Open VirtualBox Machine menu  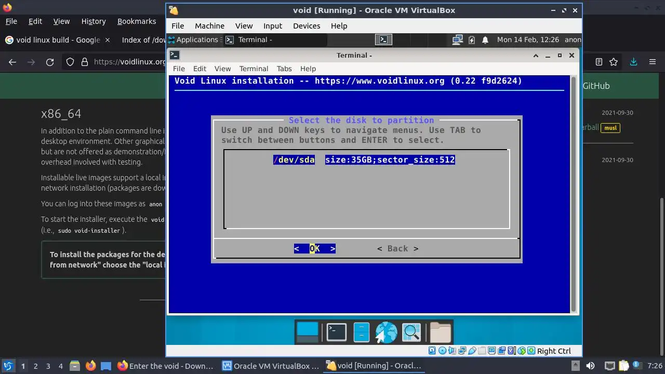(x=209, y=26)
